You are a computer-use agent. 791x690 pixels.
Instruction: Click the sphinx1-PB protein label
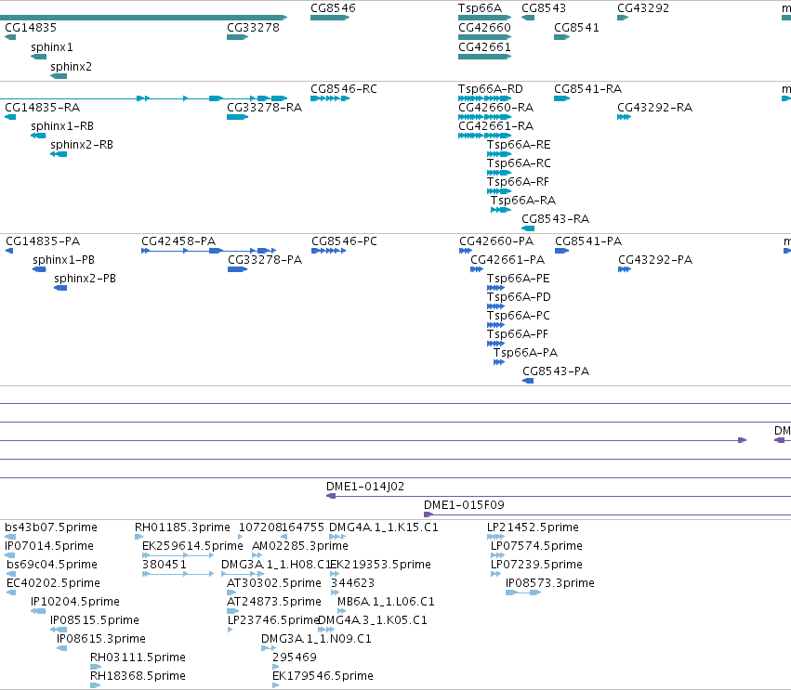point(63,260)
